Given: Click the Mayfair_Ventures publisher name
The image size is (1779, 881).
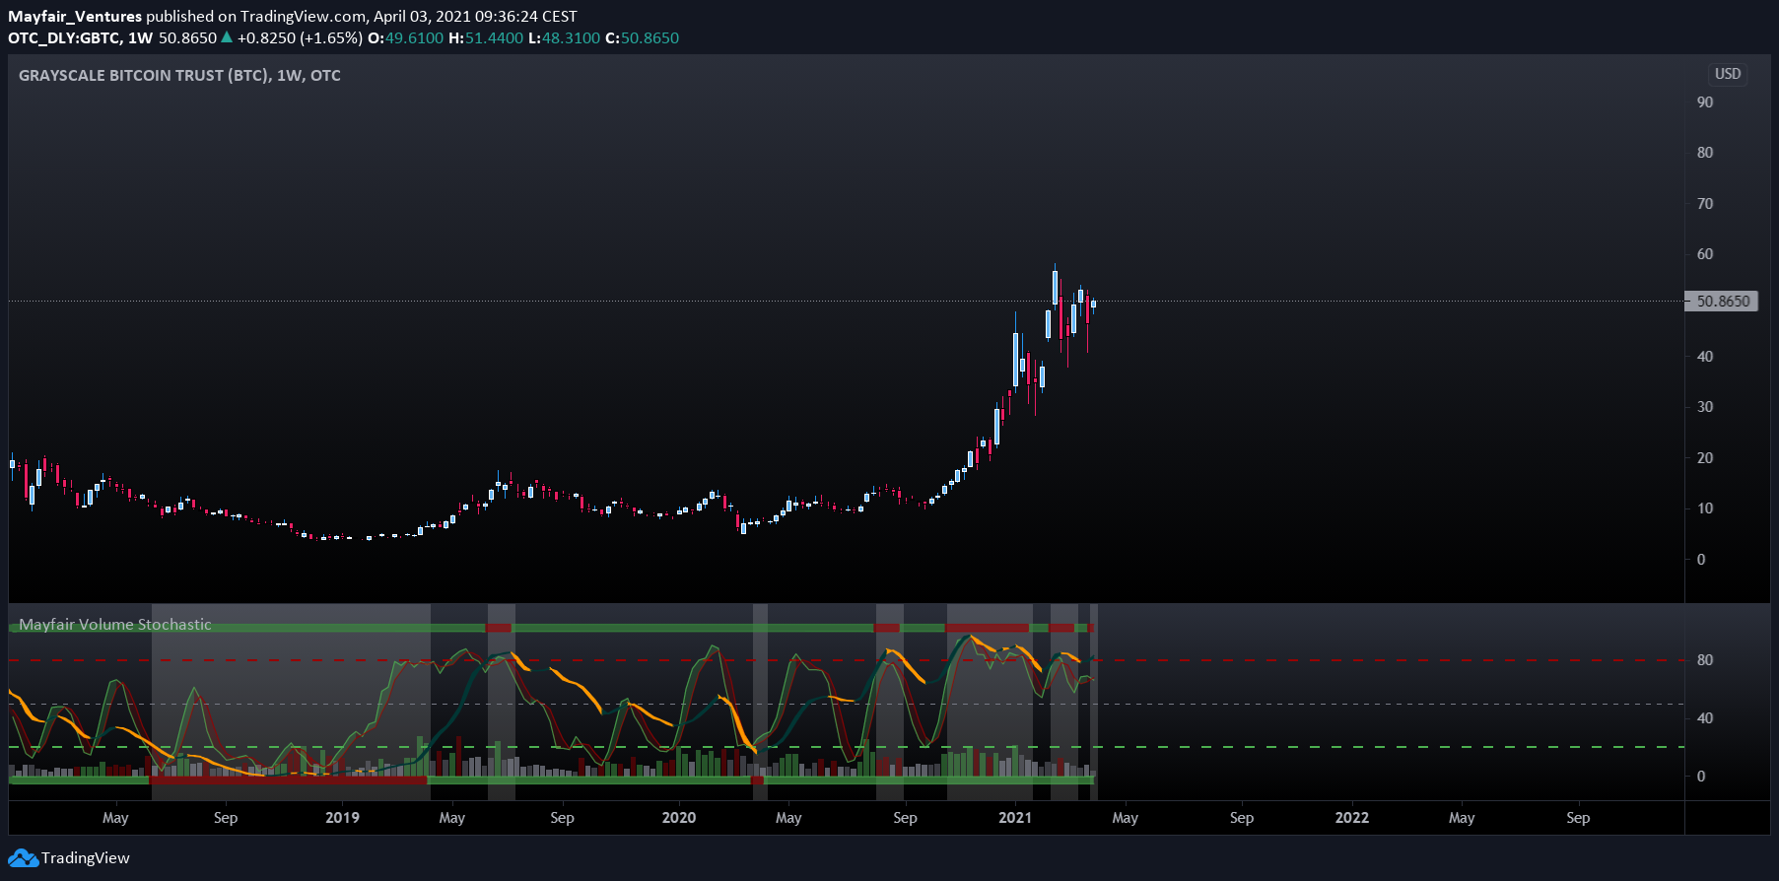Looking at the screenshot, I should click(75, 16).
